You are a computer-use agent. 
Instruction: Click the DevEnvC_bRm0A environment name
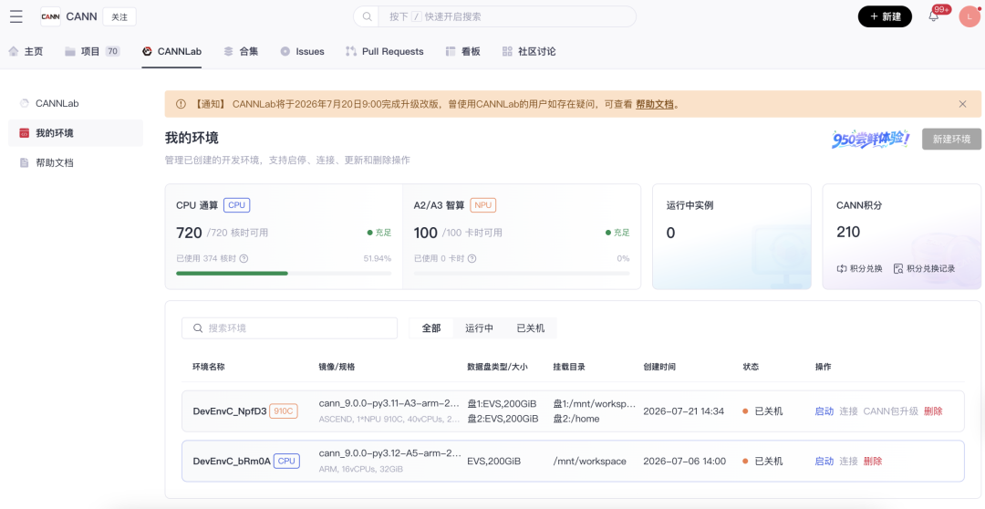231,462
